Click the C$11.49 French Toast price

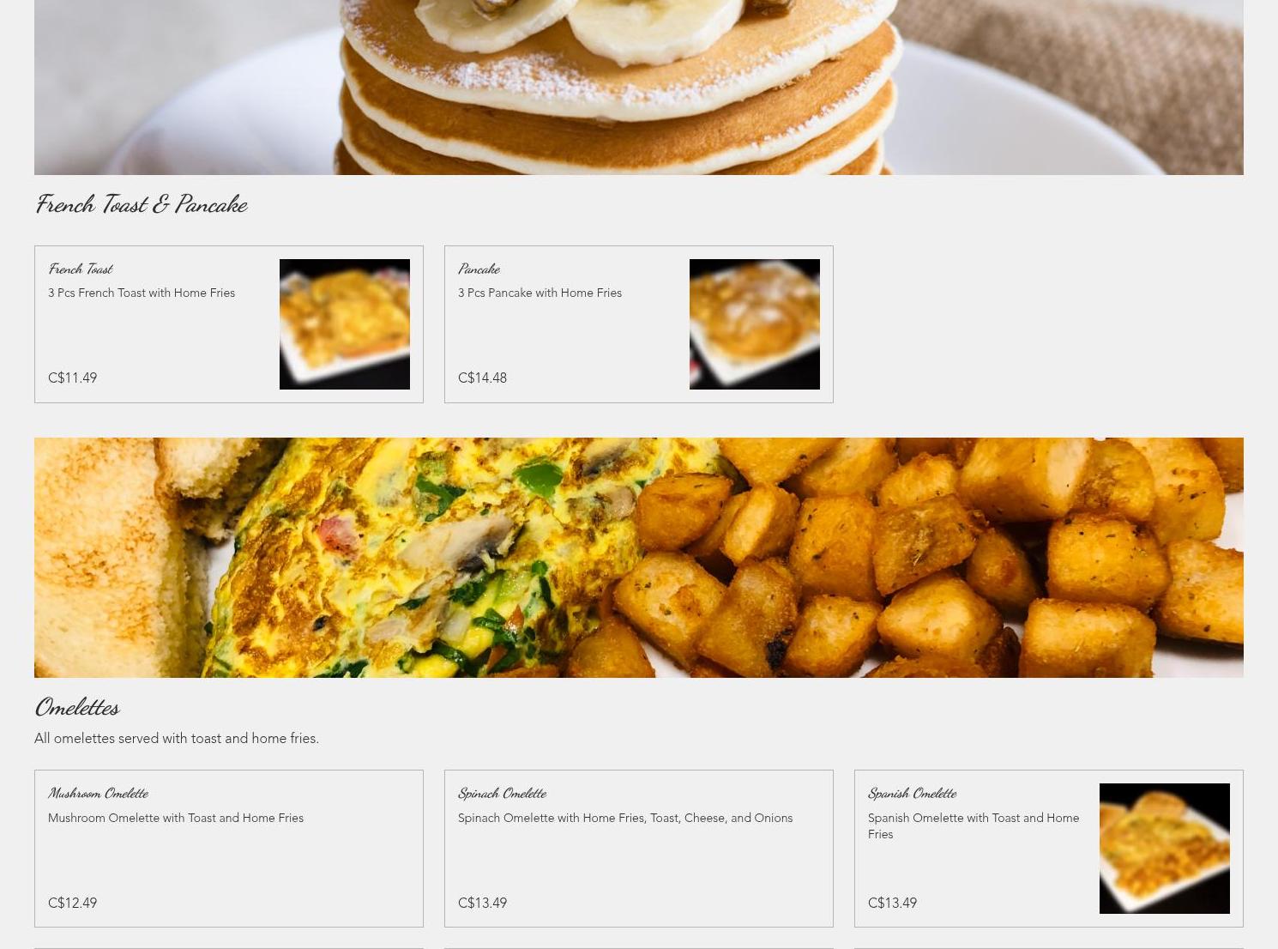[72, 378]
